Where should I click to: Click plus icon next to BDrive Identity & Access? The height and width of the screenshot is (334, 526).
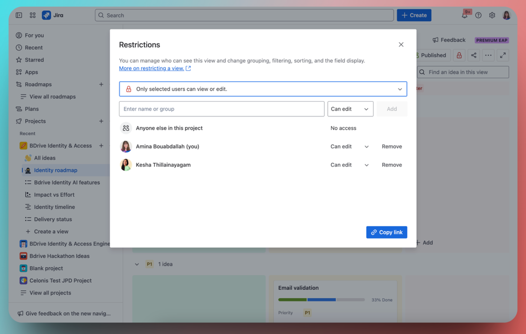[x=101, y=145]
